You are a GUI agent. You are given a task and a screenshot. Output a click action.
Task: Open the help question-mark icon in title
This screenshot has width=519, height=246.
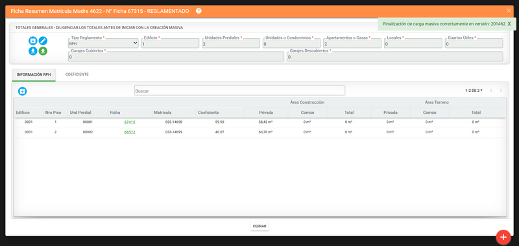(x=199, y=11)
